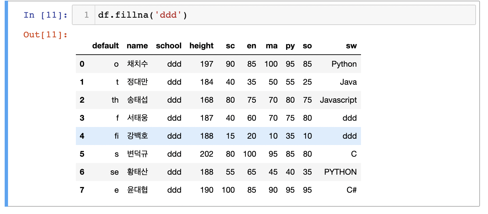The width and height of the screenshot is (488, 214).
Task: Click row index 1
Action: click(x=82, y=82)
